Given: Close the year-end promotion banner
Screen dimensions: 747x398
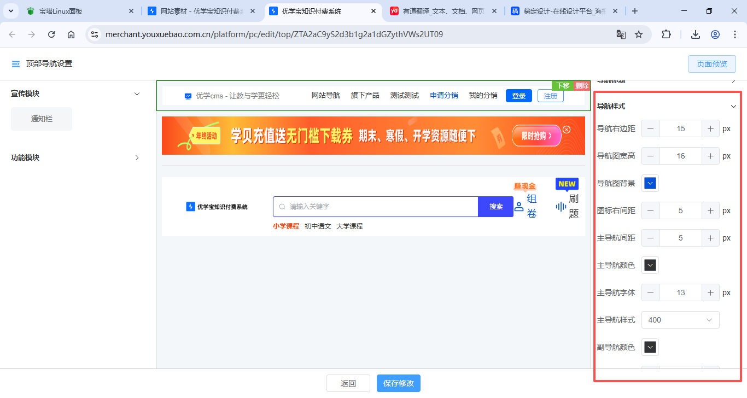Looking at the screenshot, I should pos(567,130).
